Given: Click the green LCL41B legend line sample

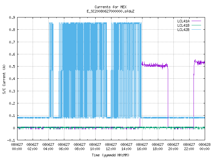Looking at the screenshot, I should pyautogui.click(x=196, y=25).
